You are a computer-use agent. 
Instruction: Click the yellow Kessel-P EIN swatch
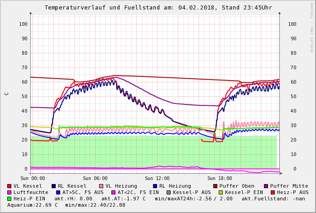[221, 192]
